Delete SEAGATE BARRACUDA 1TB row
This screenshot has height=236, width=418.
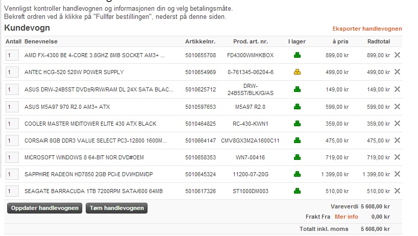click(x=397, y=191)
